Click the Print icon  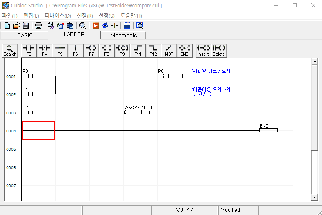[38, 25]
